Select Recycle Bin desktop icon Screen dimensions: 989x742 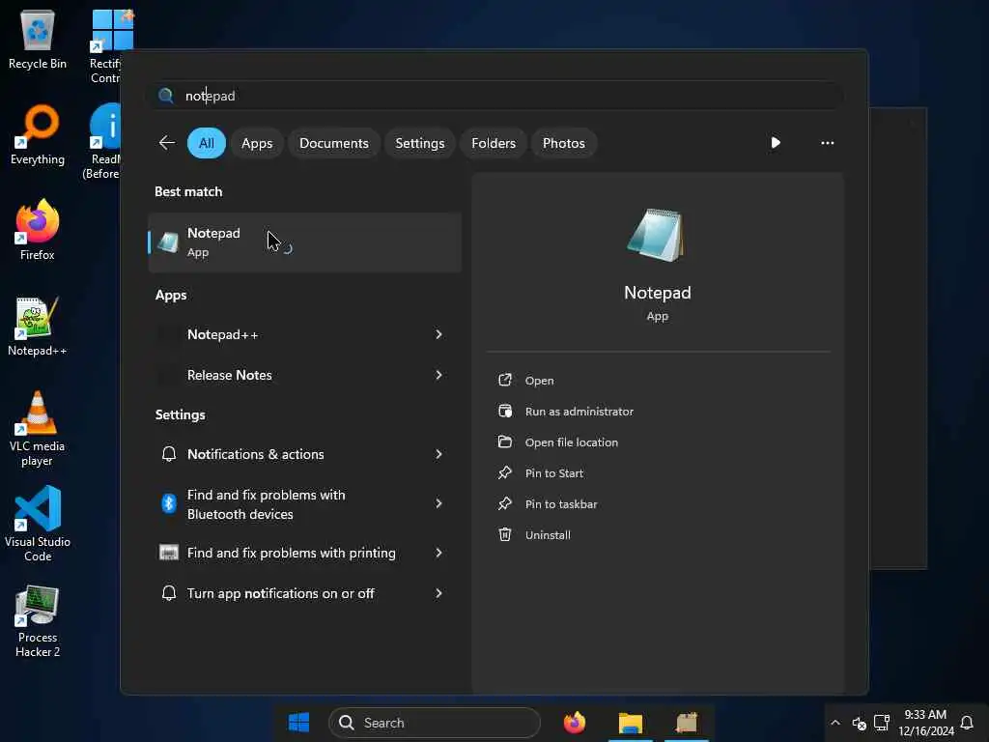pos(38,39)
